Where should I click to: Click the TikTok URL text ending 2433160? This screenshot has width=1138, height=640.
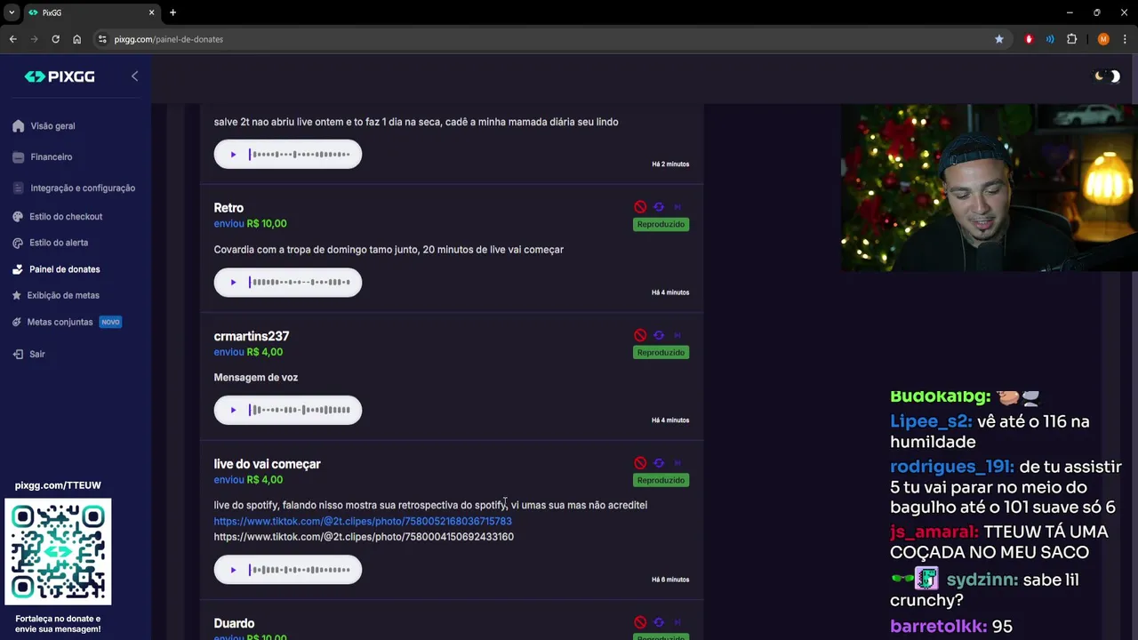pyautogui.click(x=364, y=537)
